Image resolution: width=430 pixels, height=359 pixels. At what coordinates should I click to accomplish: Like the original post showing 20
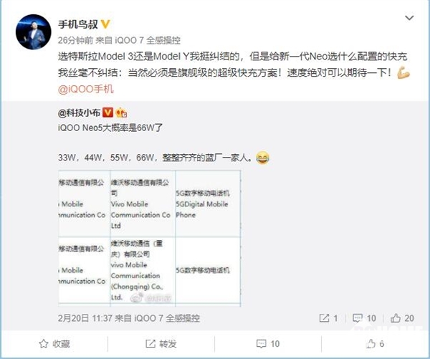click(402, 318)
